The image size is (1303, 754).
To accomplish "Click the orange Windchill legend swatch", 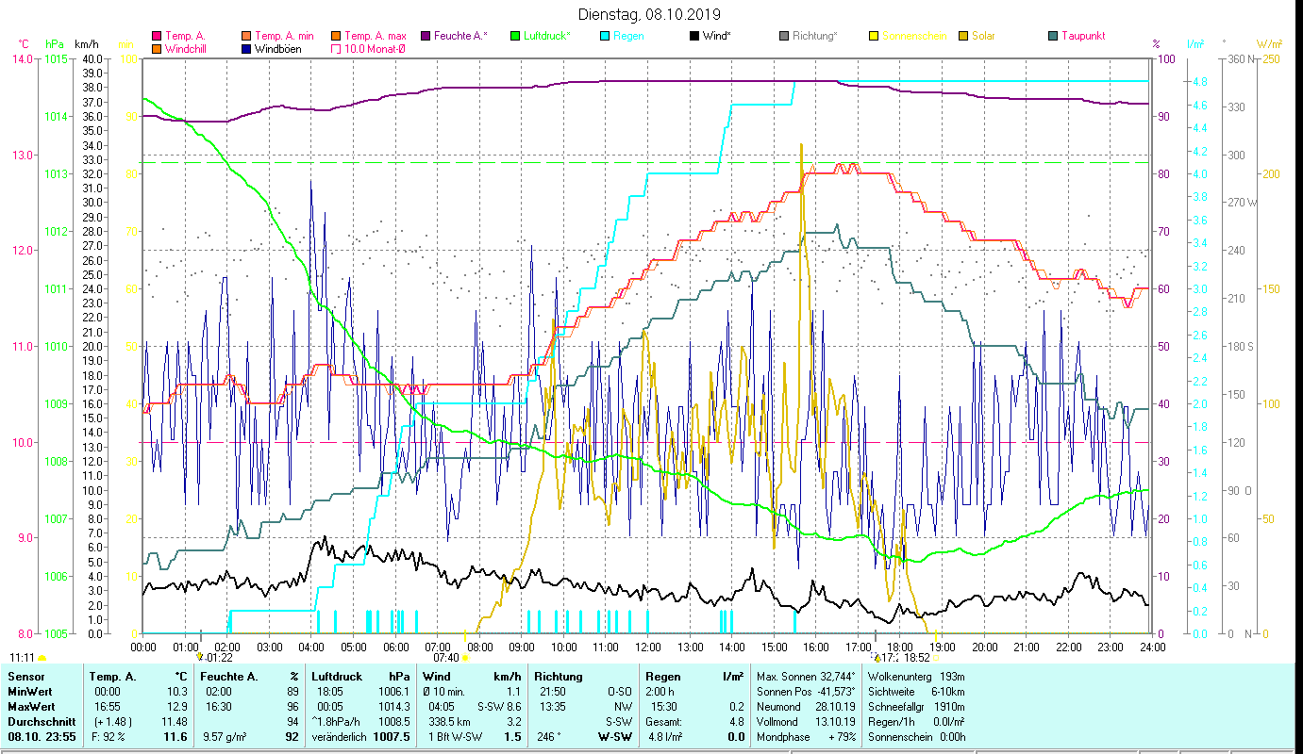I will coord(157,49).
